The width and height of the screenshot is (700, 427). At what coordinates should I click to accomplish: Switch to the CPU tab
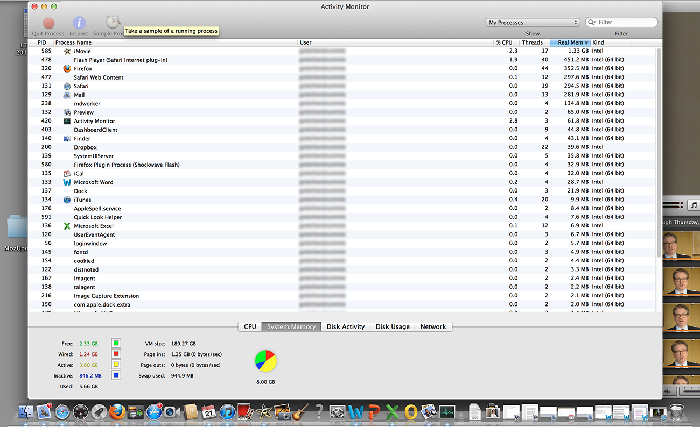[250, 326]
